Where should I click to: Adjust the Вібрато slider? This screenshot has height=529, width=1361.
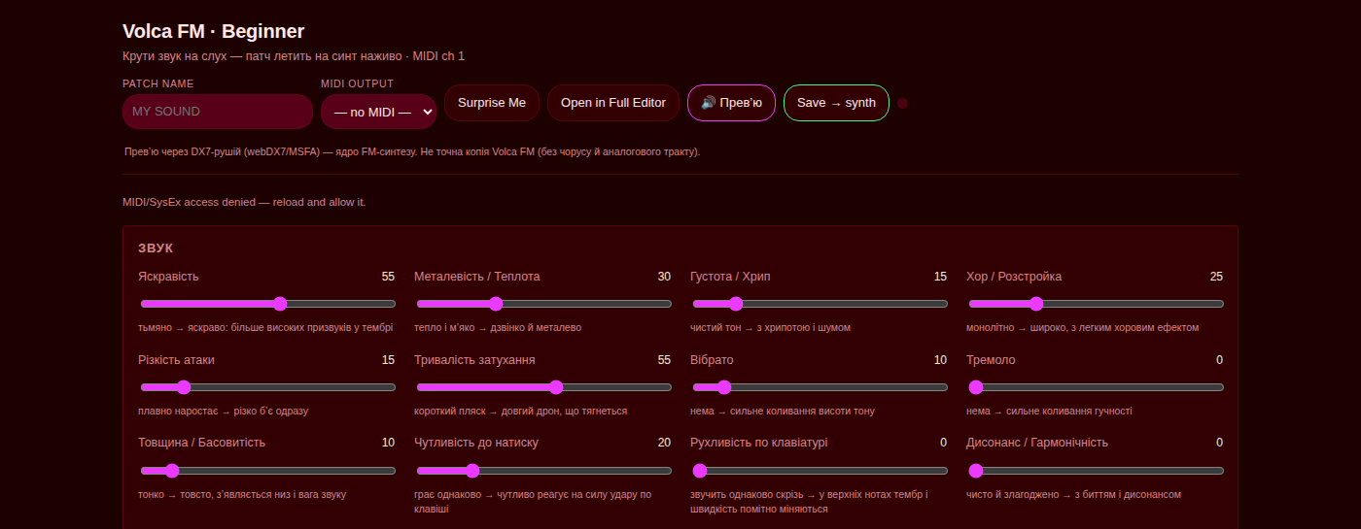coord(819,387)
